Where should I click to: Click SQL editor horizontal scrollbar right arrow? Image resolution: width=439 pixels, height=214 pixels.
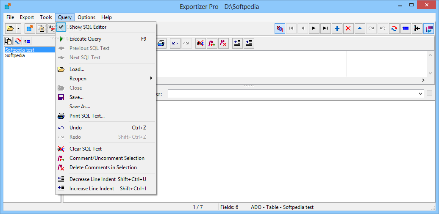point(423,80)
